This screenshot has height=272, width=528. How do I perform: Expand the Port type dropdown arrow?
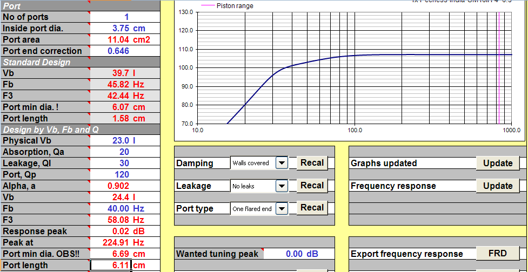[x=282, y=208]
